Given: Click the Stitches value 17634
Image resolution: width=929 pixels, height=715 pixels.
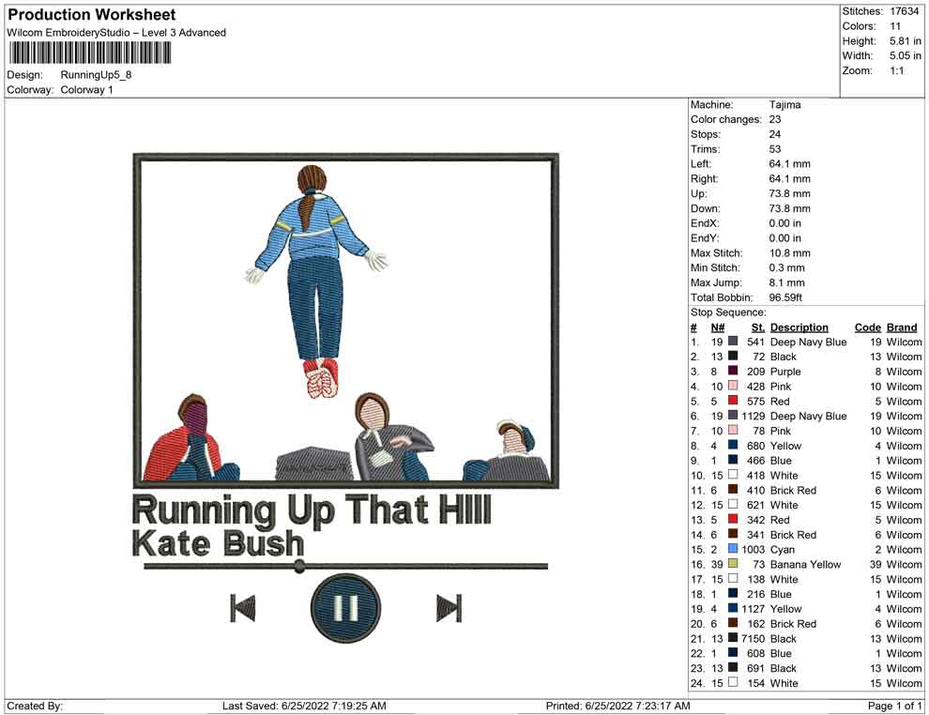Looking at the screenshot, I should (x=904, y=11).
